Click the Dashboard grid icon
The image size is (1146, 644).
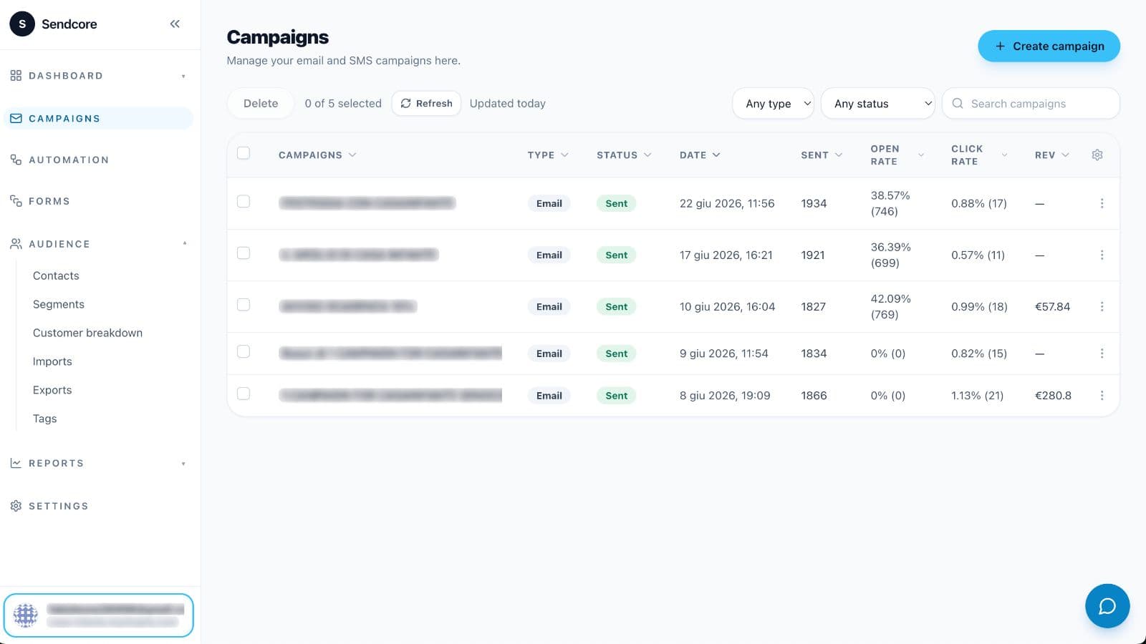click(16, 75)
